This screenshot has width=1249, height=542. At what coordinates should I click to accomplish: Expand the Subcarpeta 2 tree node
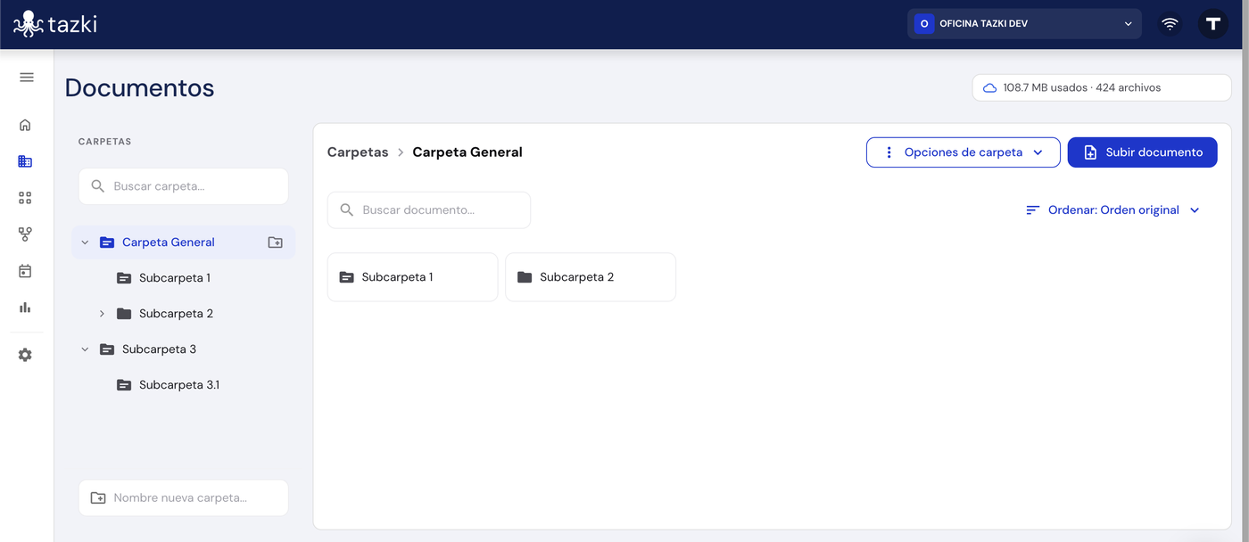(x=102, y=314)
